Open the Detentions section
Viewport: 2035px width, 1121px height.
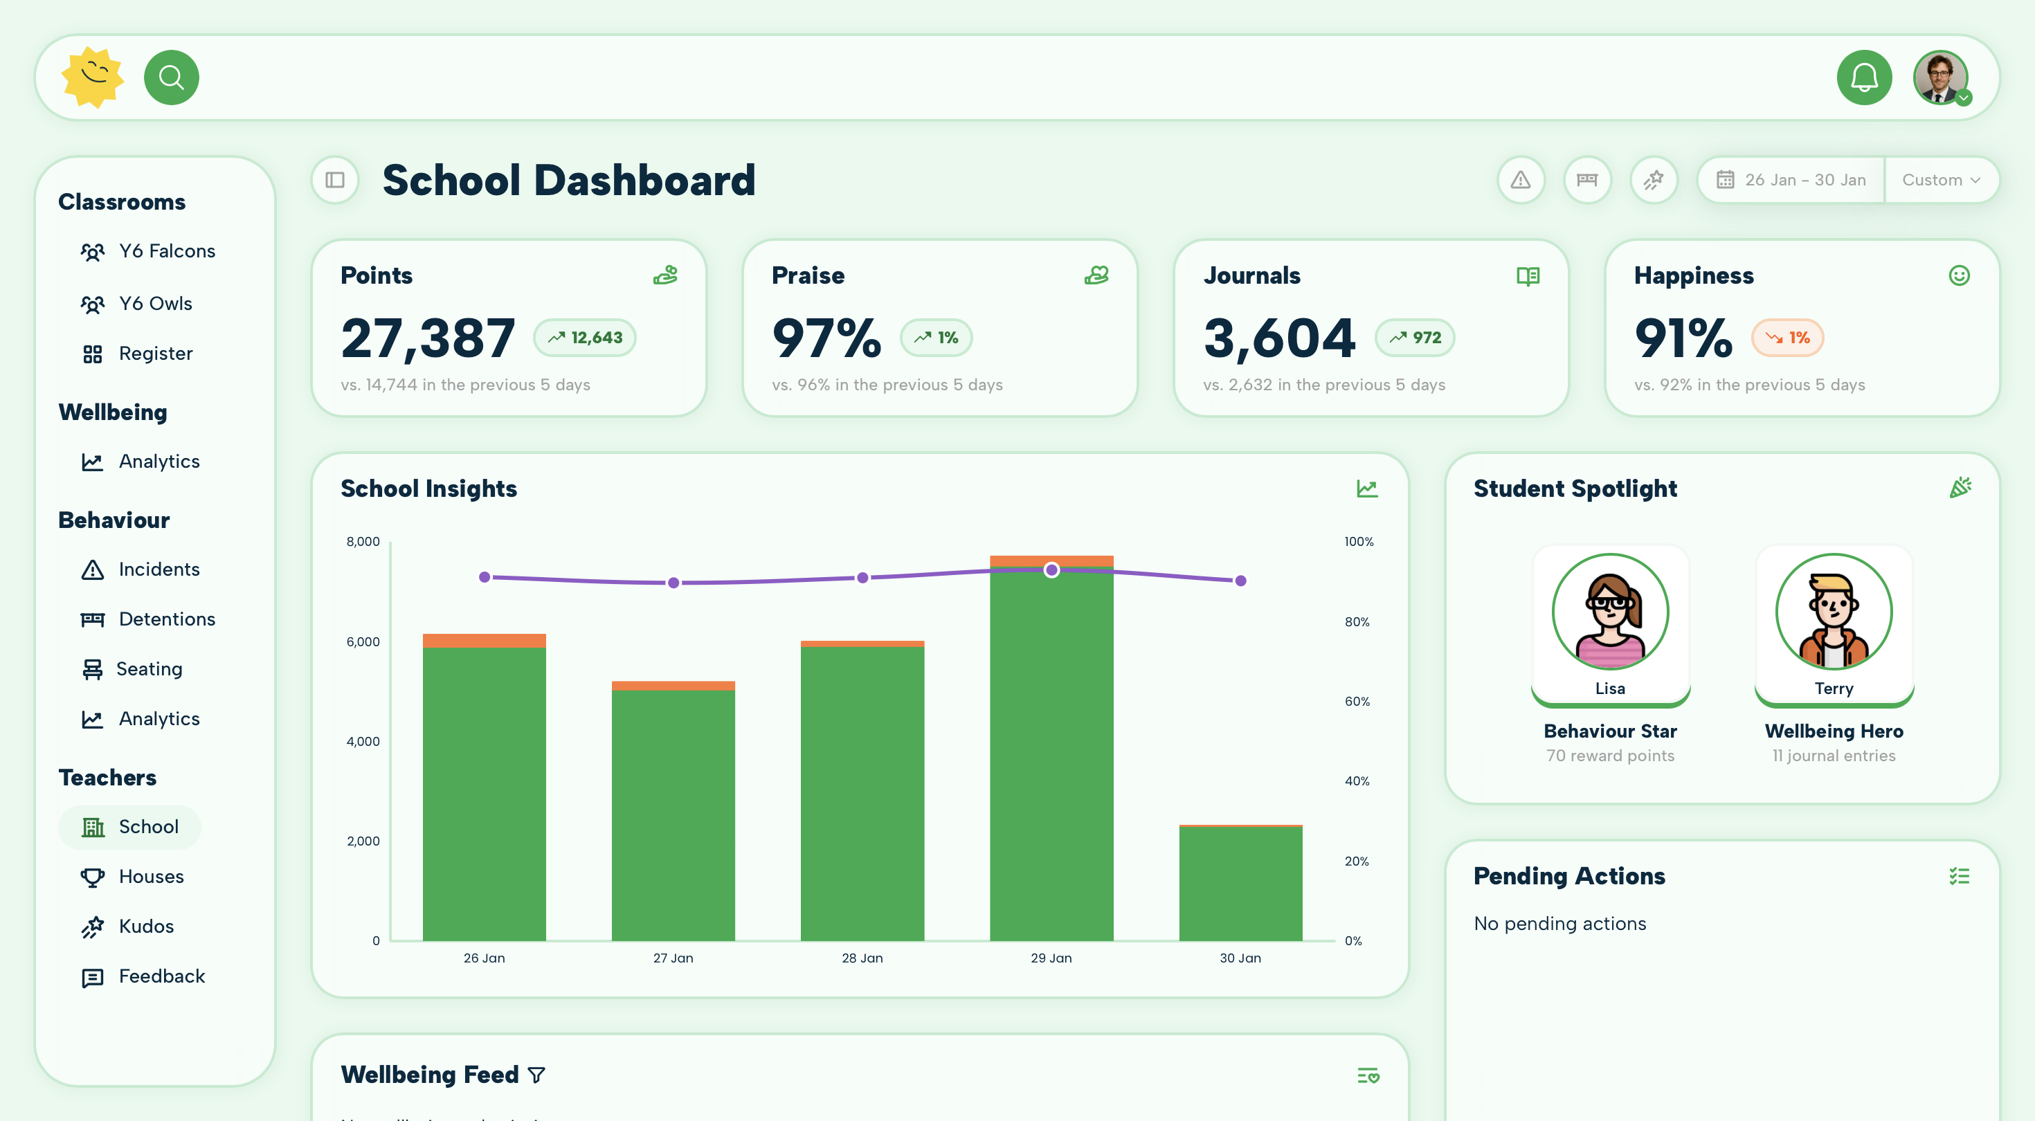pos(167,619)
